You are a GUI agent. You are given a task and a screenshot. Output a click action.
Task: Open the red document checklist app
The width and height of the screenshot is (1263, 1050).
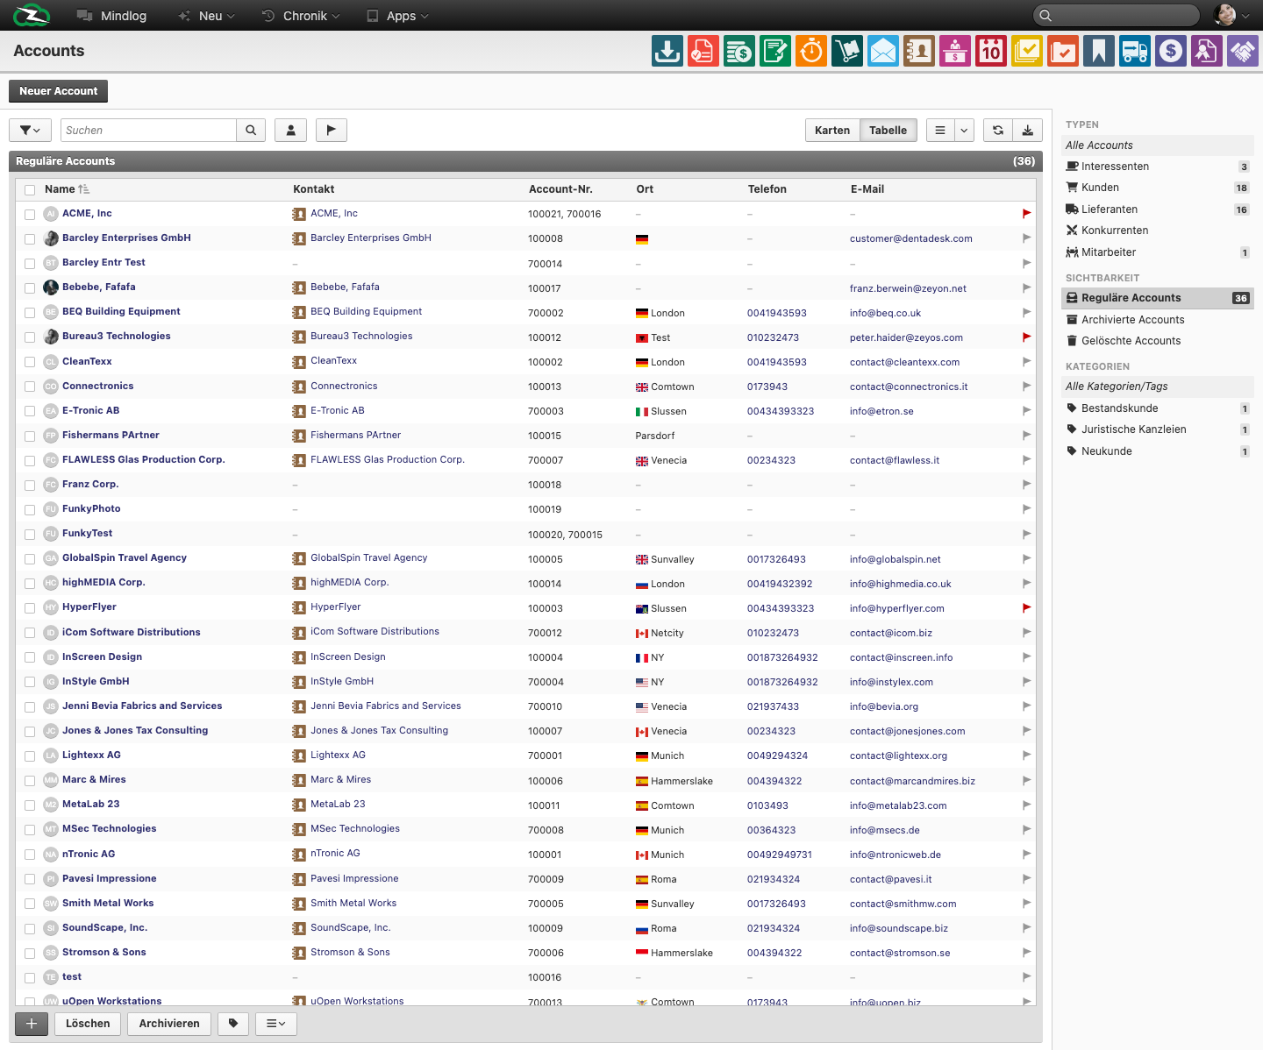[703, 51]
